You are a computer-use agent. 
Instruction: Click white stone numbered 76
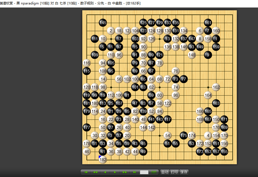pyautogui.click(x=176, y=71)
